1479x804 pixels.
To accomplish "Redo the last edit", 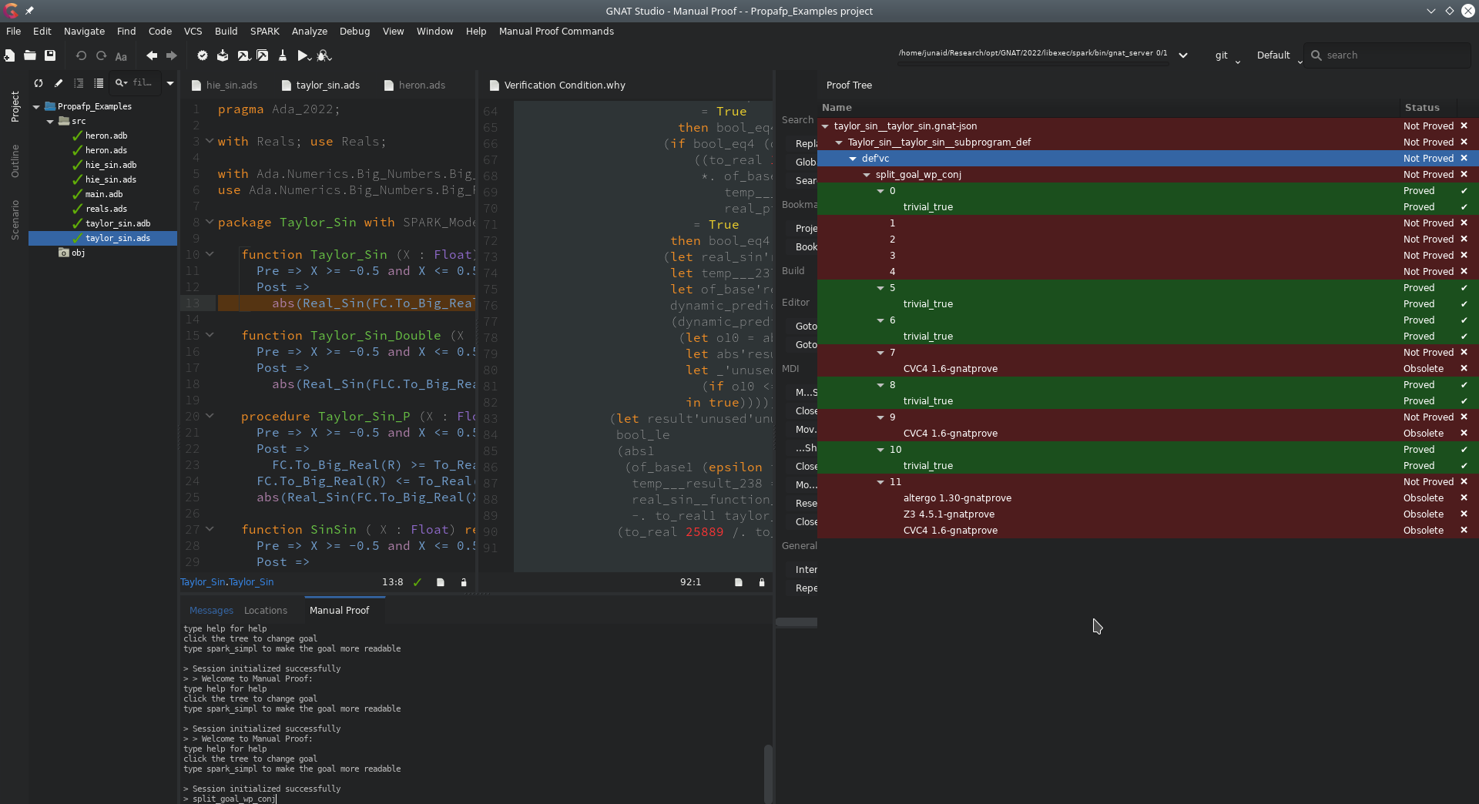I will 101,55.
